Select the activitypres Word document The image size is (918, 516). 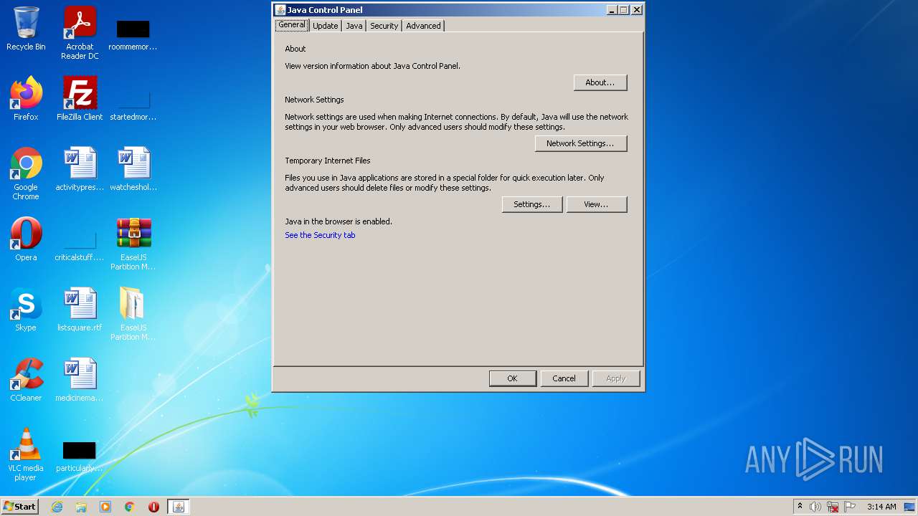tap(80, 169)
